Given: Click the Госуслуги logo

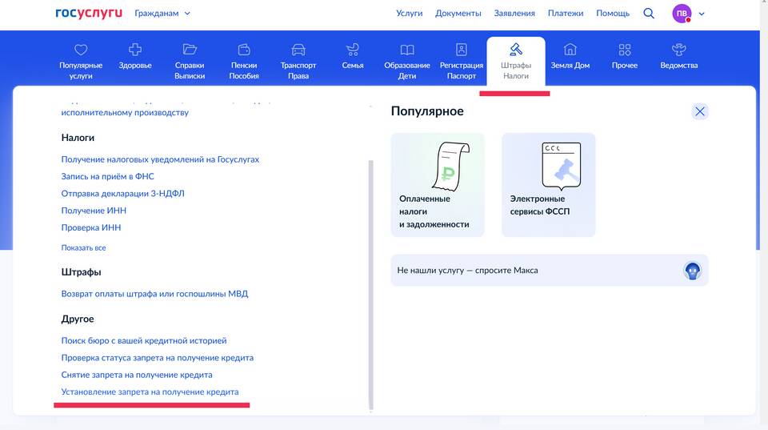Looking at the screenshot, I should pos(89,14).
